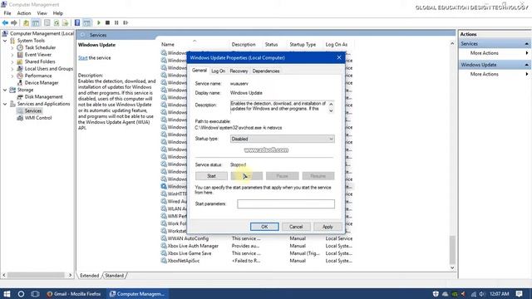
Task: Click OK in the properties dialog
Action: tap(264, 227)
